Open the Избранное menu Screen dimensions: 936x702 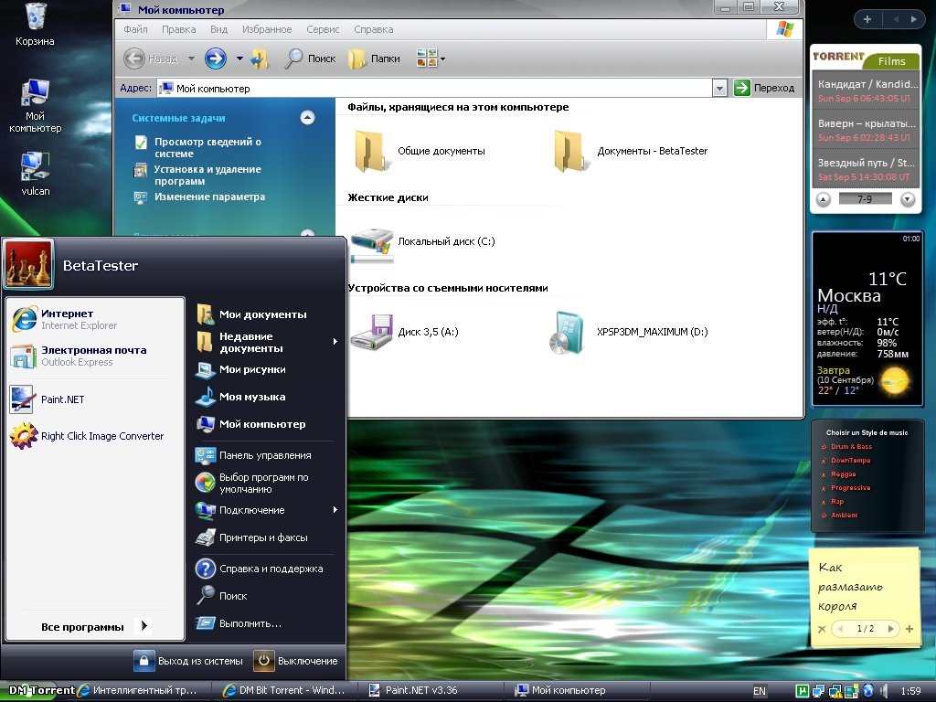(267, 29)
